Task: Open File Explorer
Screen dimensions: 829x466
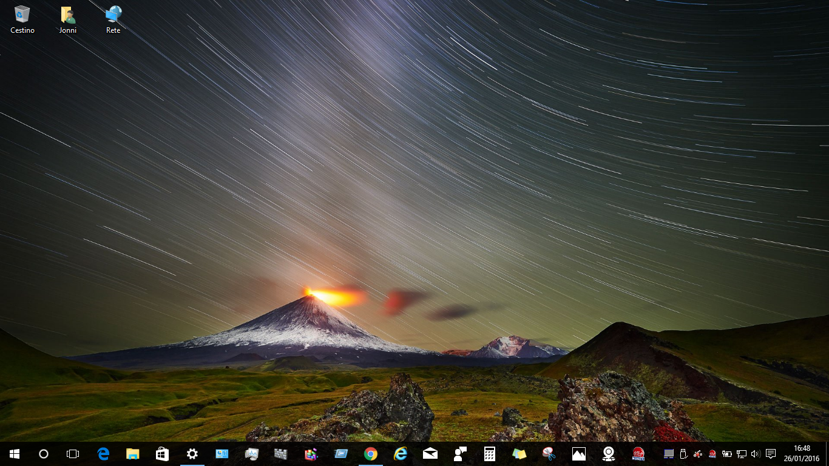Action: [x=133, y=453]
